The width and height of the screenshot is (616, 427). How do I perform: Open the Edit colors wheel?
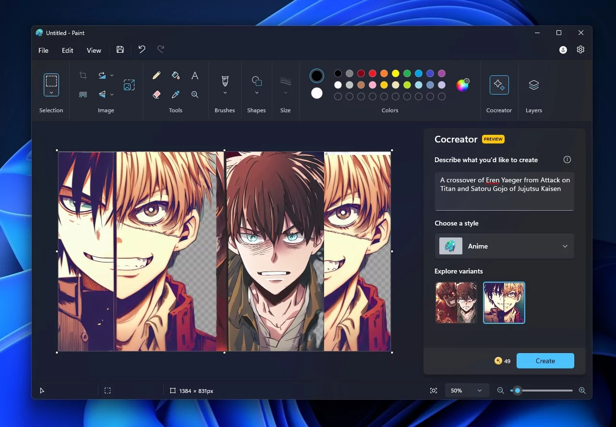click(462, 85)
